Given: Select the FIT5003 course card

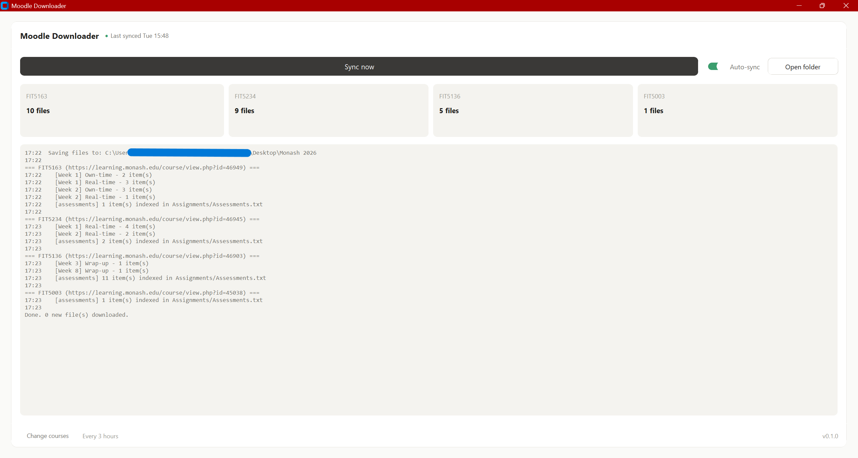Looking at the screenshot, I should 737,110.
